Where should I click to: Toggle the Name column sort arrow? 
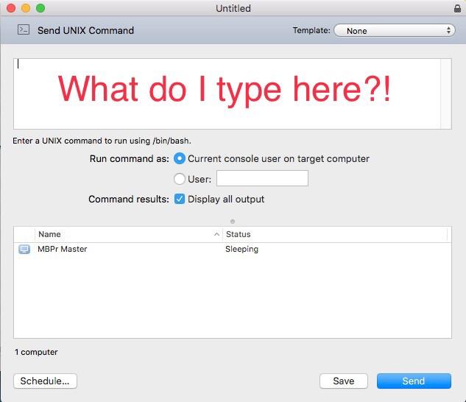216,234
